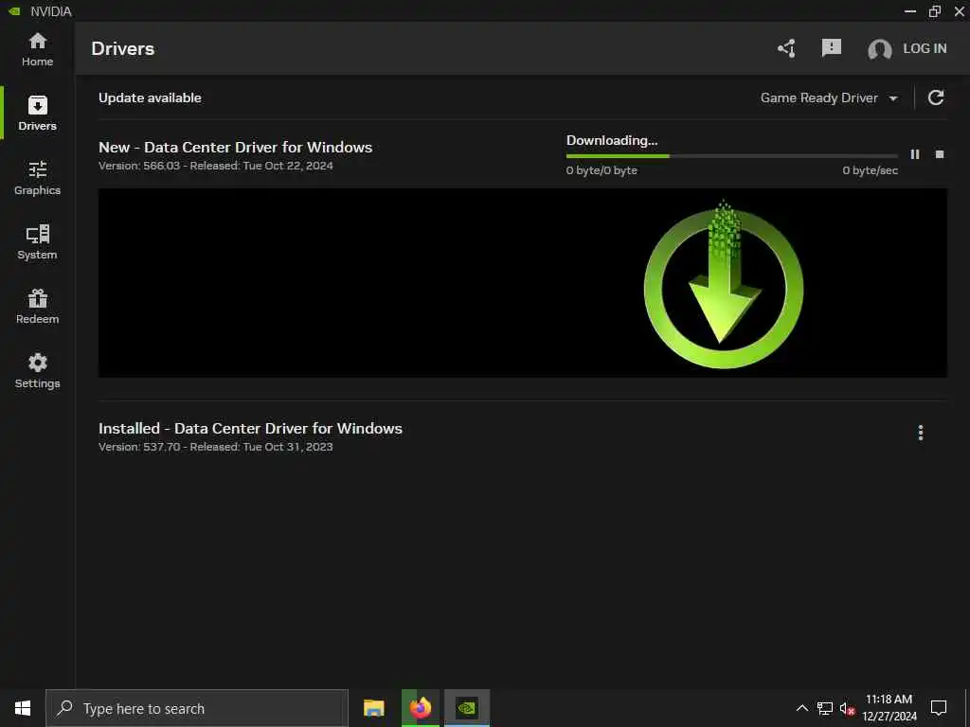Open the Home section in sidebar
Viewport: 970px width, 727px height.
(37, 49)
